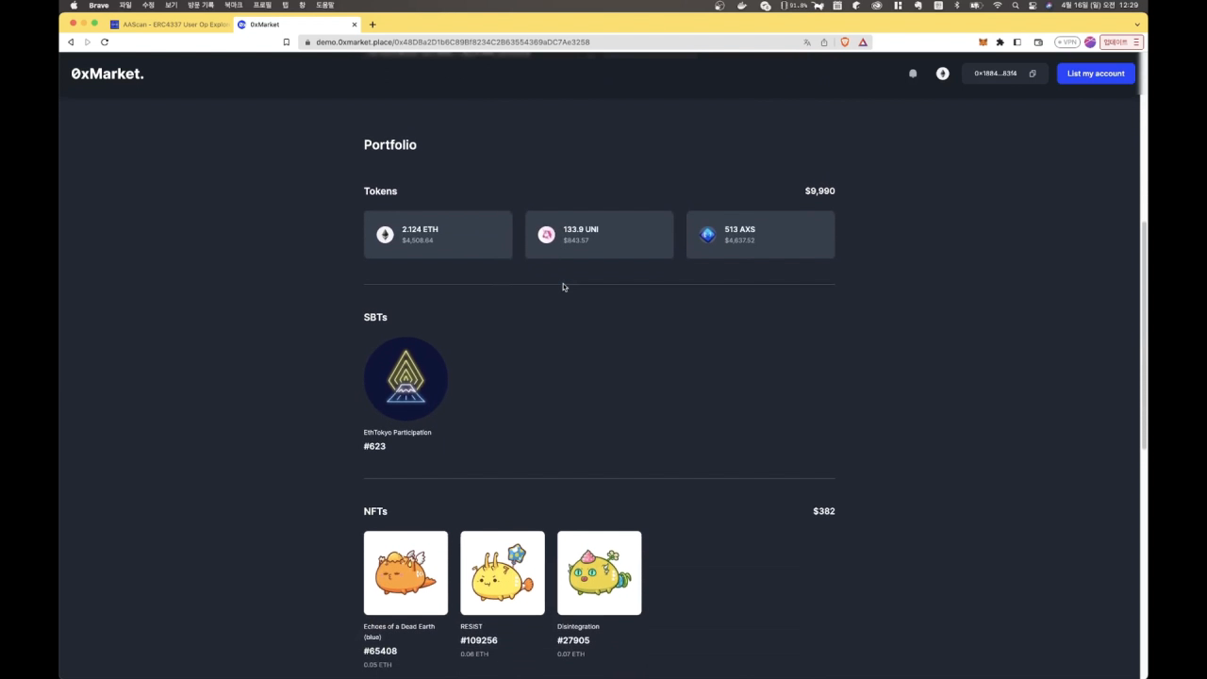Open the 파일 menu
This screenshot has height=679, width=1207.
click(125, 6)
